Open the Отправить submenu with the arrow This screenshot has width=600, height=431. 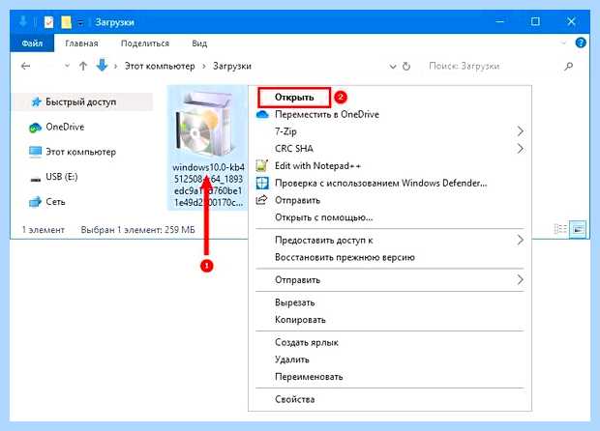[390, 280]
